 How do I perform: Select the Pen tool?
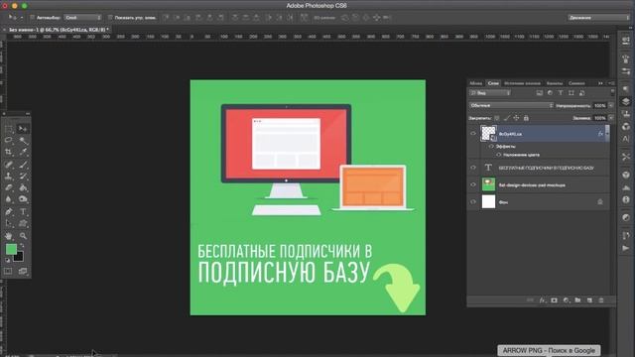pyautogui.click(x=9, y=211)
